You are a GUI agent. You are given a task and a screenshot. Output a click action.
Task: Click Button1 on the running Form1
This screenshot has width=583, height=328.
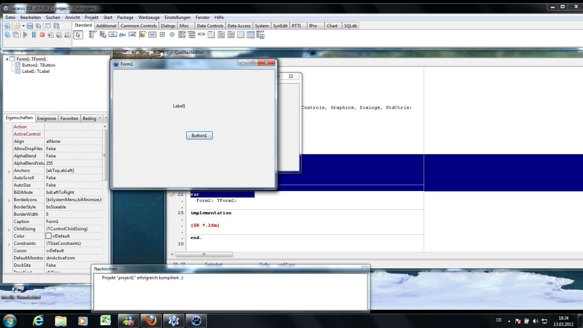[199, 136]
